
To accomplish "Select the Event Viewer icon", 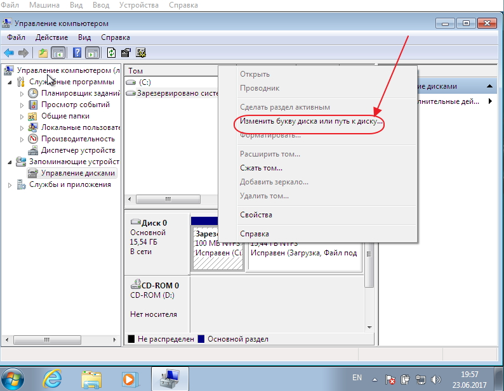I will (x=33, y=105).
